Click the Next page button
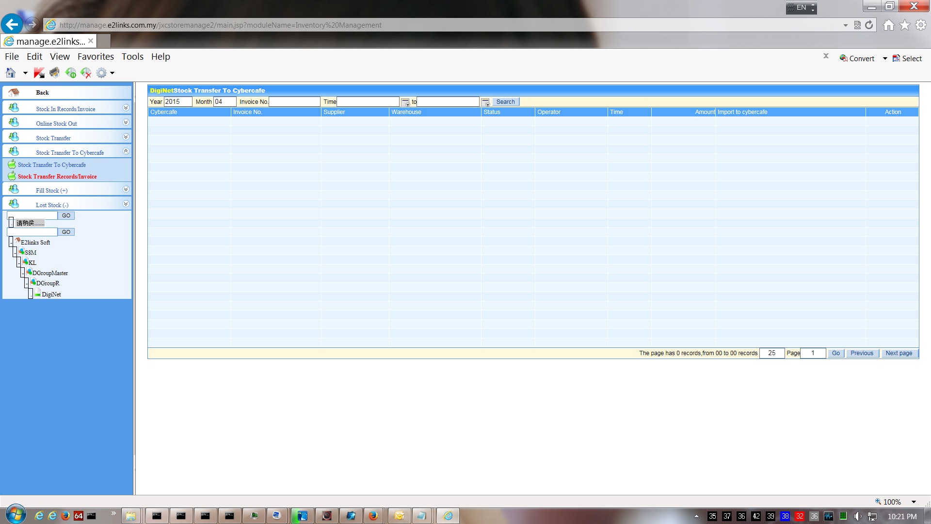931x524 pixels. 899,353
